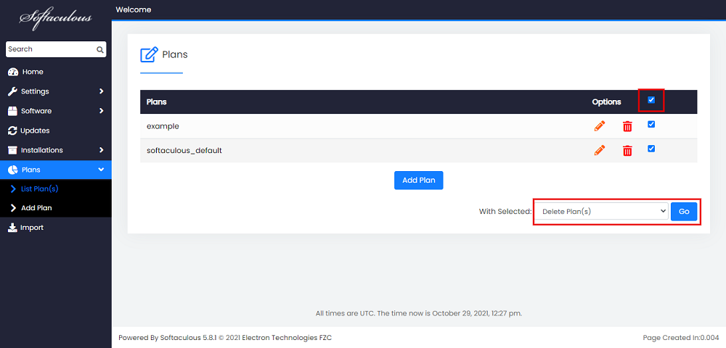Open the Settings menu label

click(35, 91)
